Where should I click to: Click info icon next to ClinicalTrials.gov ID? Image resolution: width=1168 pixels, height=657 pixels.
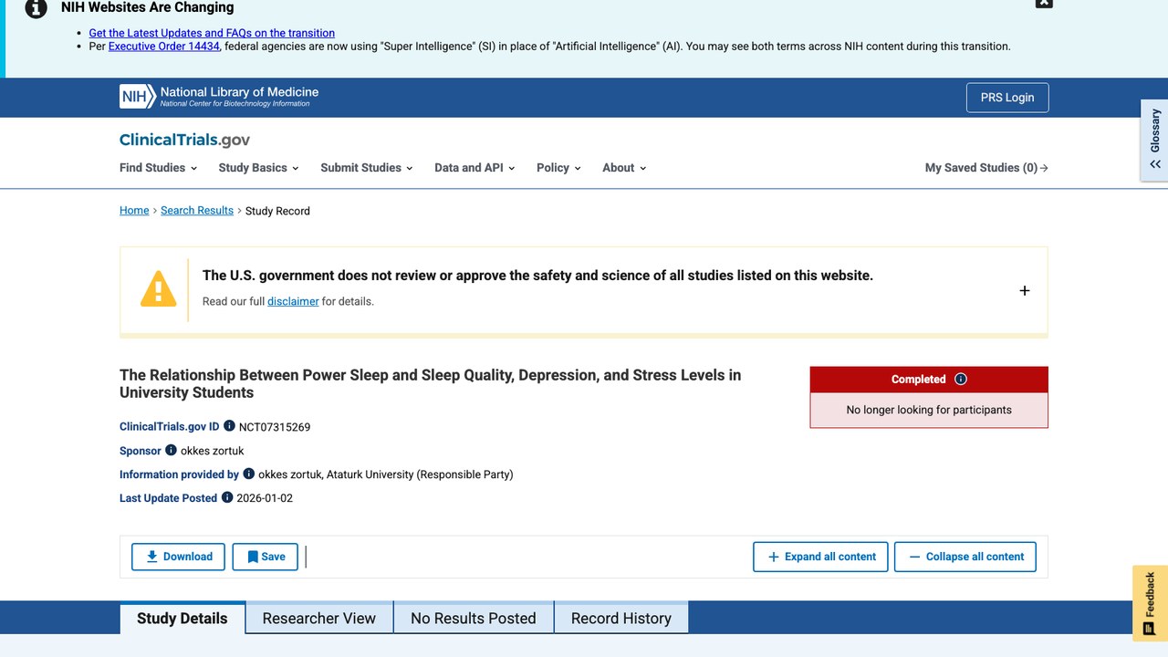(x=229, y=426)
